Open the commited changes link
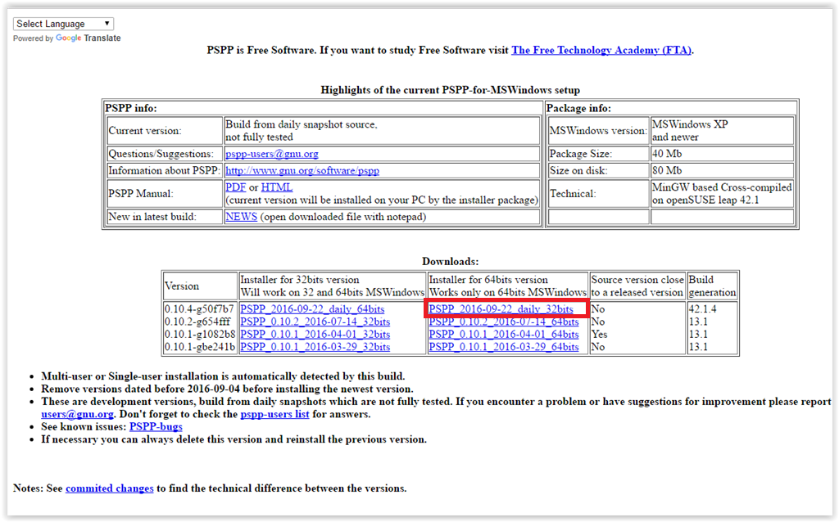This screenshot has width=839, height=522. [x=110, y=488]
